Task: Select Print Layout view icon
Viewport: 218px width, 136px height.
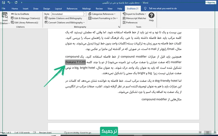Action: click(x=207, y=132)
